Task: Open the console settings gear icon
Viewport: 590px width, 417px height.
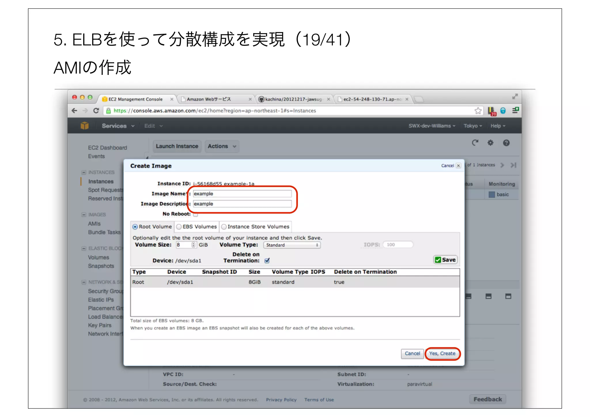Action: 490,143
